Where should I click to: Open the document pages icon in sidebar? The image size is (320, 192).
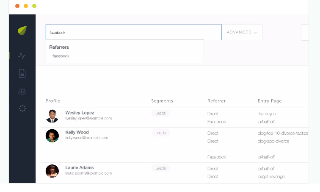coord(22,73)
